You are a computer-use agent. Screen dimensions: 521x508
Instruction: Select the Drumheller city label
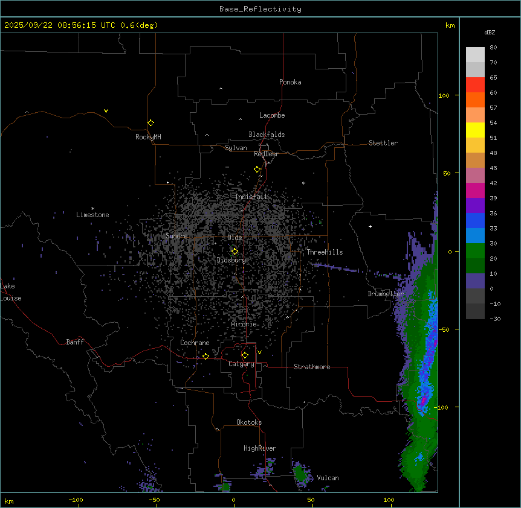(385, 294)
